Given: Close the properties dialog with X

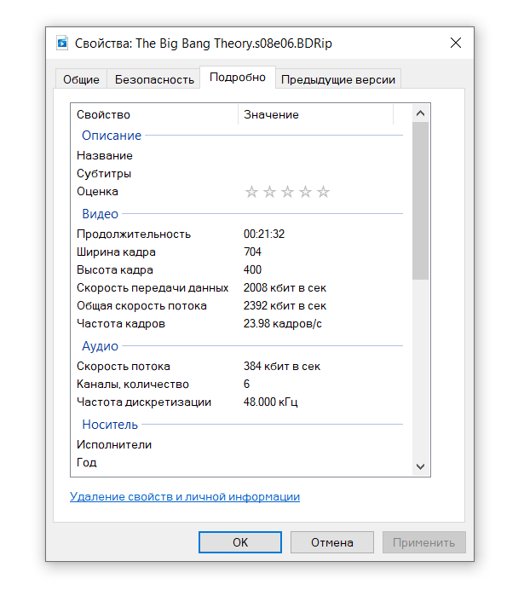Looking at the screenshot, I should click(456, 43).
